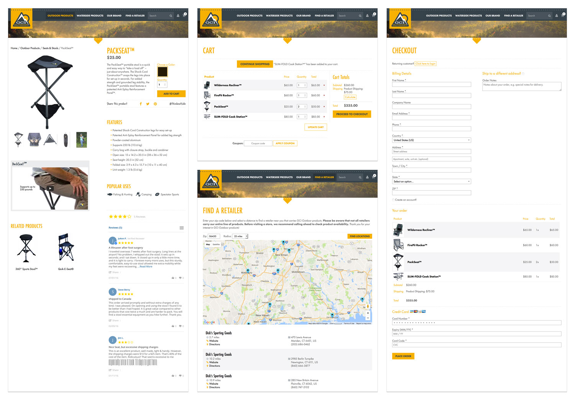
Task: Open Waterside Products menu on the cart page
Action: 279,16
